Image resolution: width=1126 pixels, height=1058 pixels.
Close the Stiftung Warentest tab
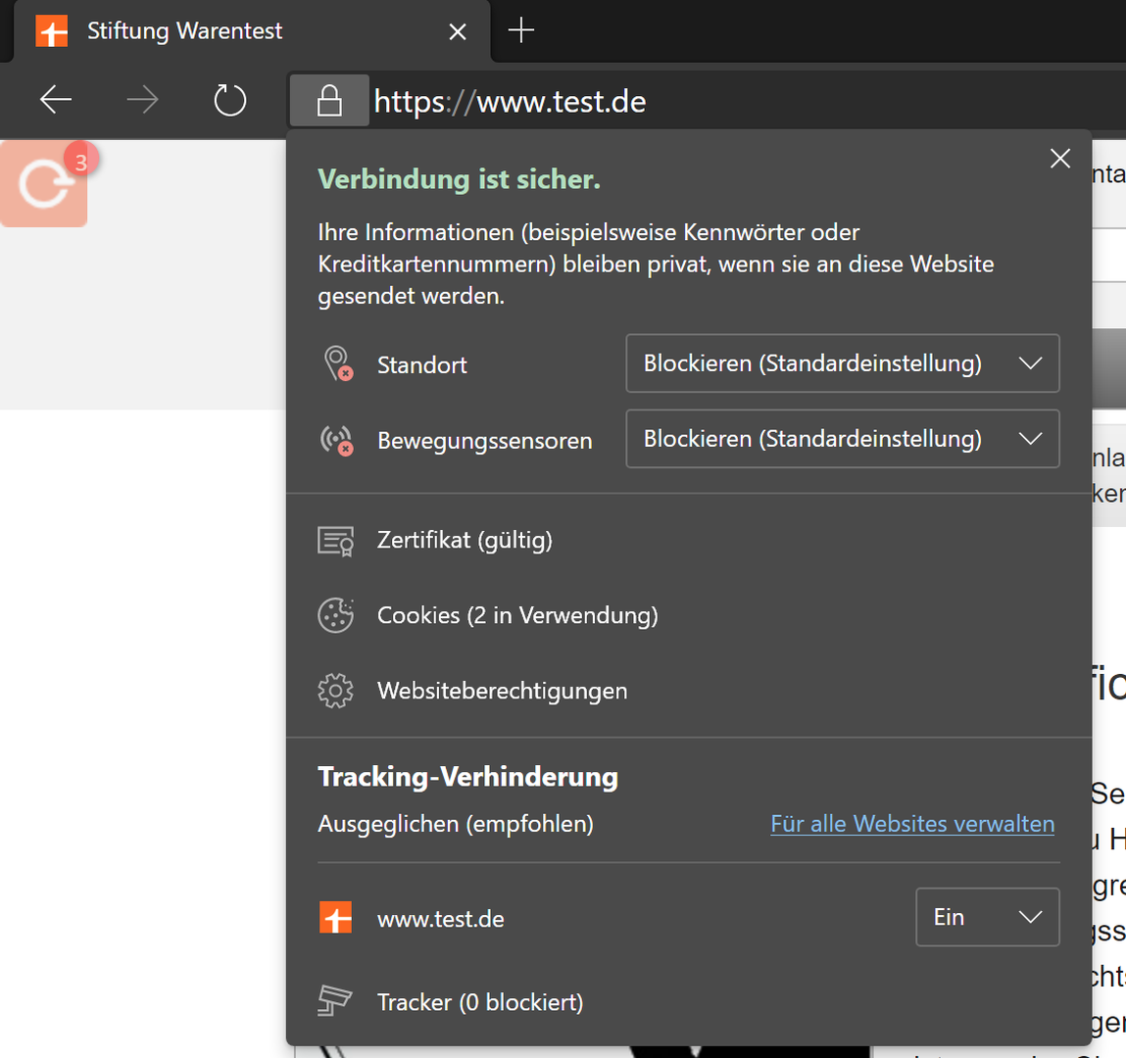(458, 31)
